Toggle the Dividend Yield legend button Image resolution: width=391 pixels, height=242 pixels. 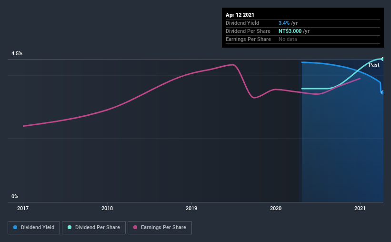point(34,228)
